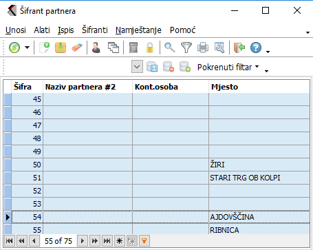313x250 pixels.
Task: Click the orange import box icon
Action: click(61, 48)
